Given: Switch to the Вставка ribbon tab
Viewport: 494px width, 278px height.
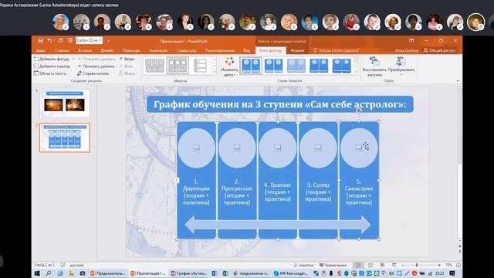Looking at the screenshot, I should click(x=85, y=50).
